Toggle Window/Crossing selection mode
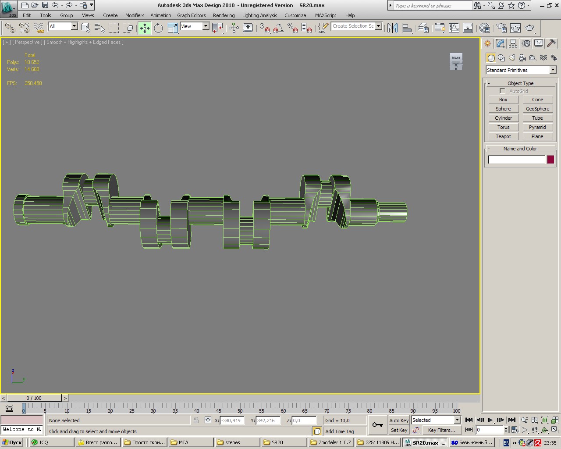 (128, 28)
